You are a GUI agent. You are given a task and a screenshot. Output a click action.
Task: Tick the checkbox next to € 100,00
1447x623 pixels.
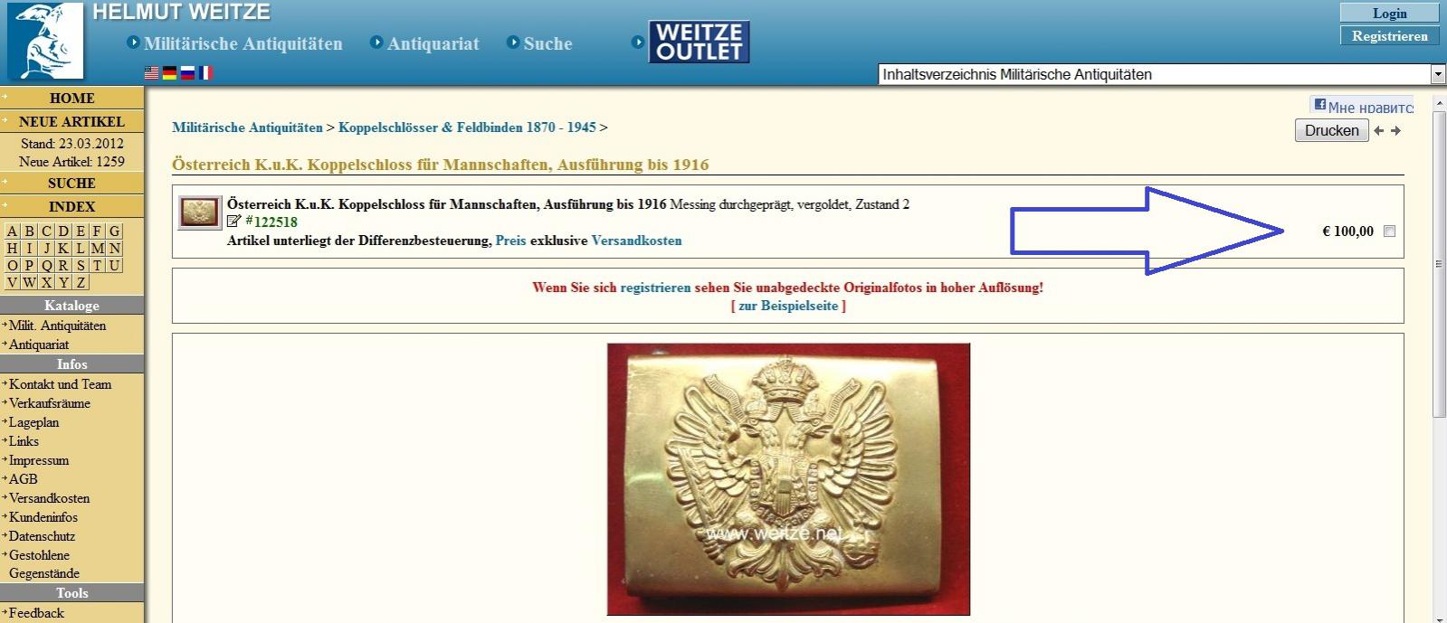click(x=1390, y=231)
